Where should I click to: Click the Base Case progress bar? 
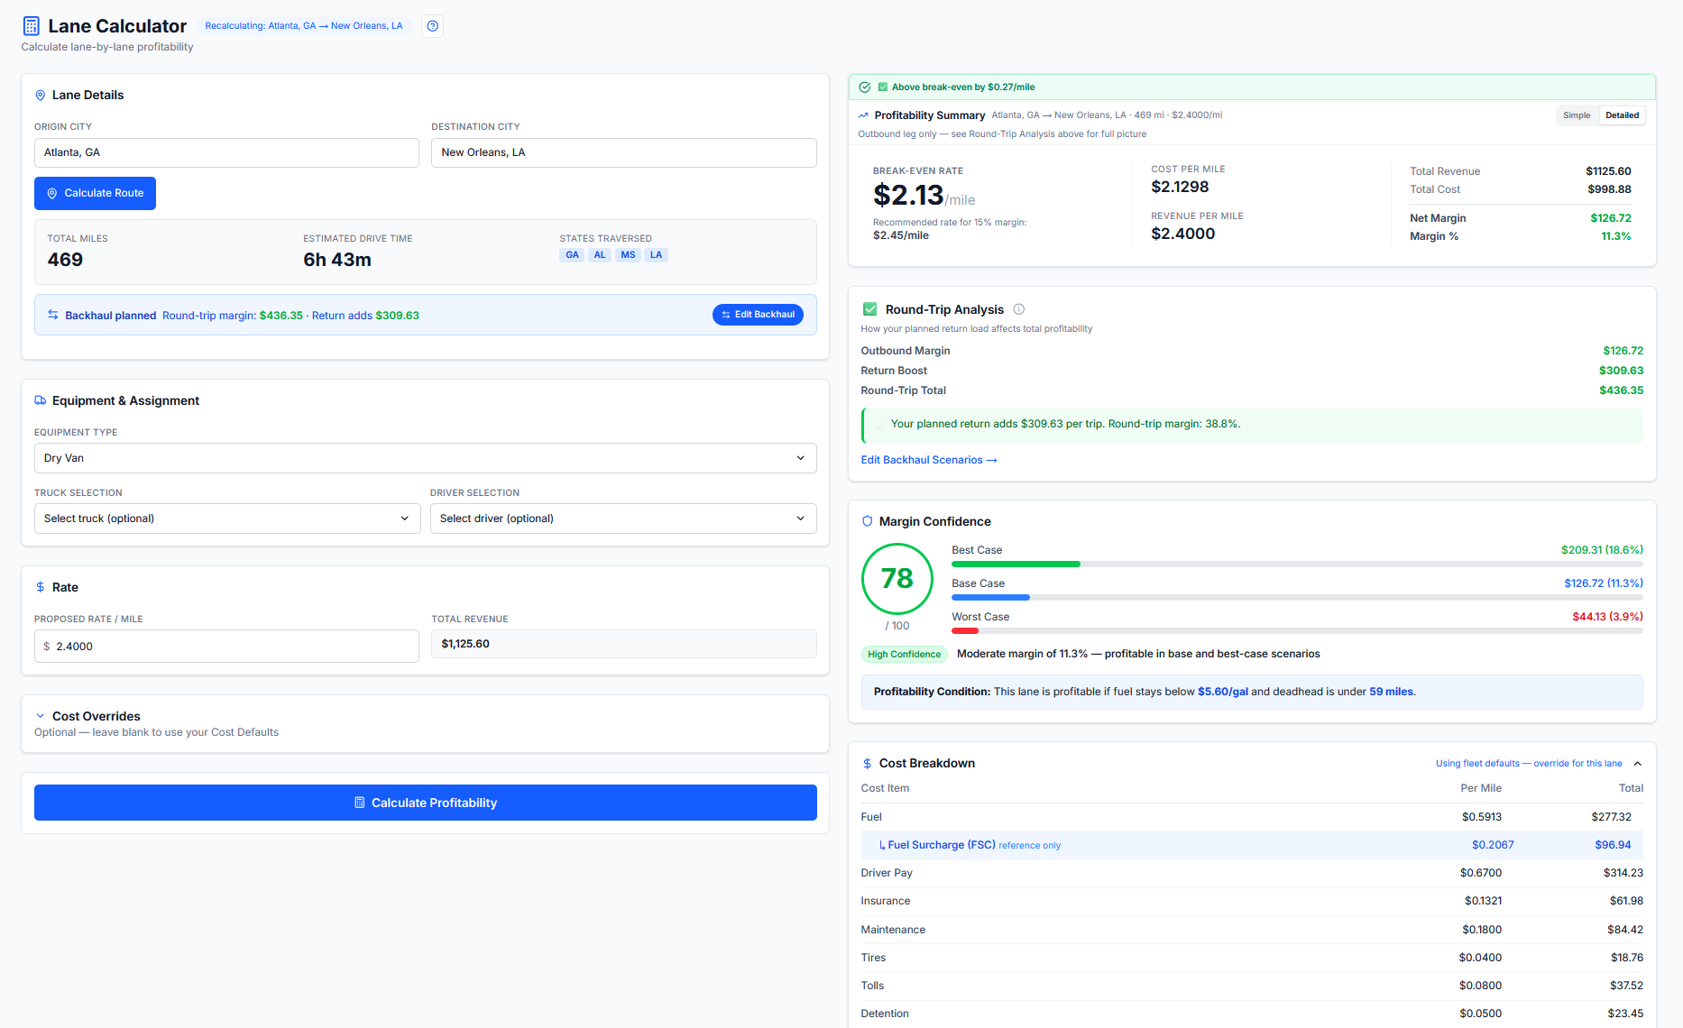[1297, 598]
